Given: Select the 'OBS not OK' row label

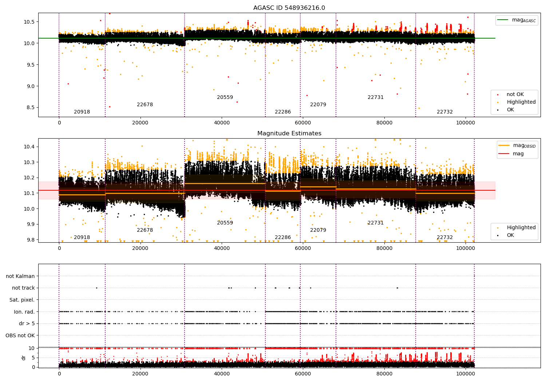Looking at the screenshot, I should 20,335.
